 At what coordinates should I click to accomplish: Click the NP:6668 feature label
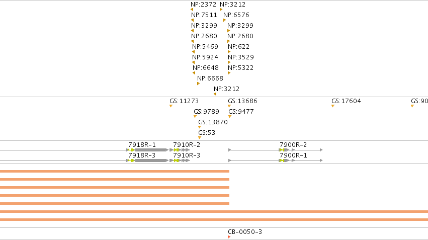coord(210,78)
